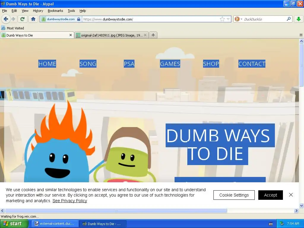Screen dimensions: 304x228
Task: Click the horizontal scrollbar thumb
Action: (x=116, y=210)
